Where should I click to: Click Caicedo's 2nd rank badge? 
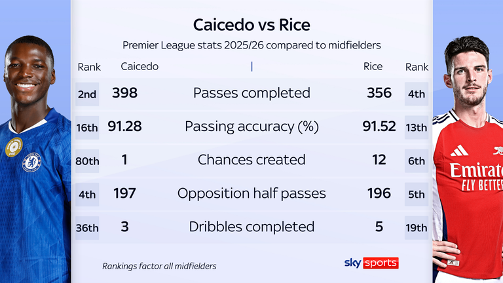(x=87, y=94)
